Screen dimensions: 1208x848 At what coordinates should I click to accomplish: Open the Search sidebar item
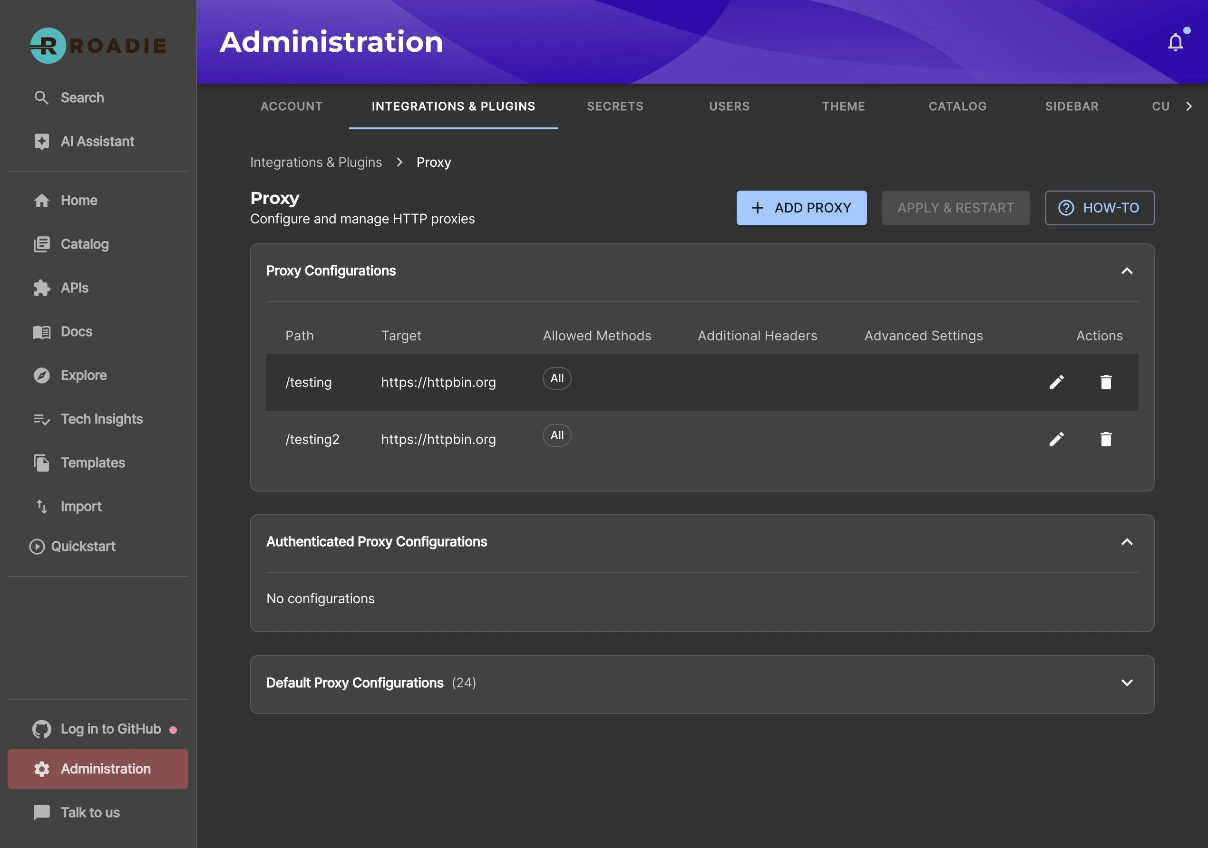(81, 98)
